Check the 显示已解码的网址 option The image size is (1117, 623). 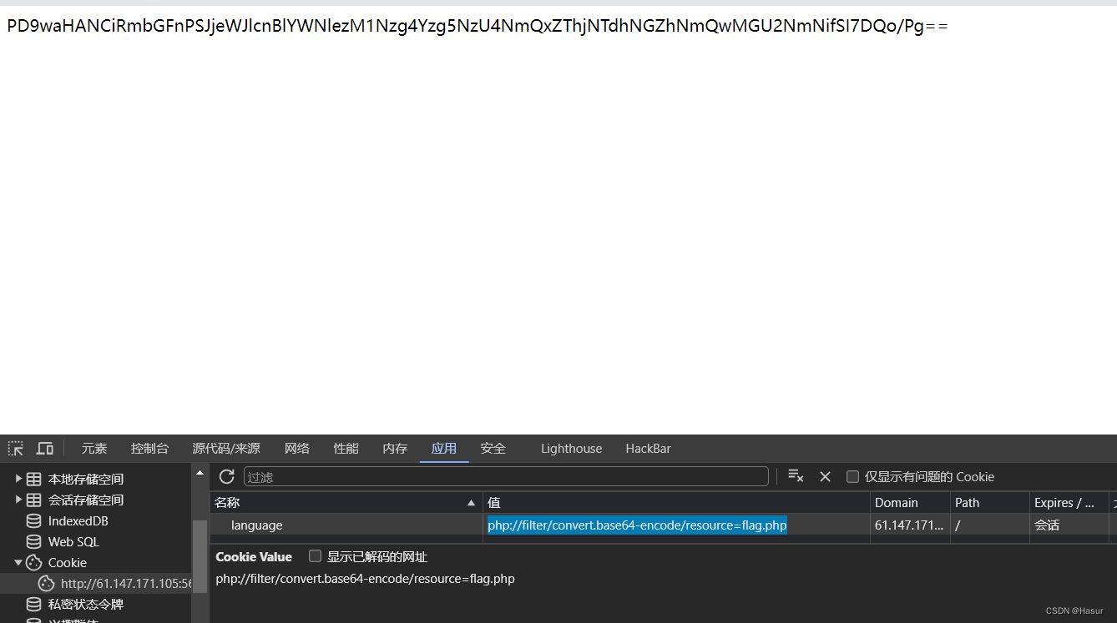coord(315,556)
